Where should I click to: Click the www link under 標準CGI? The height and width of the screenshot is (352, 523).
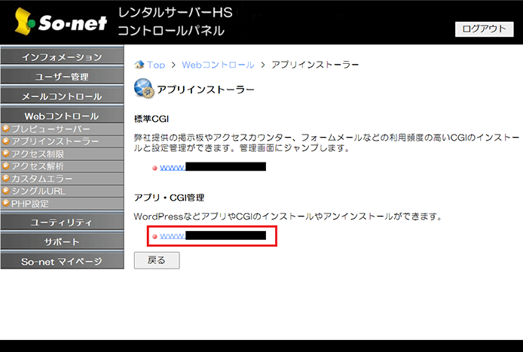click(173, 167)
